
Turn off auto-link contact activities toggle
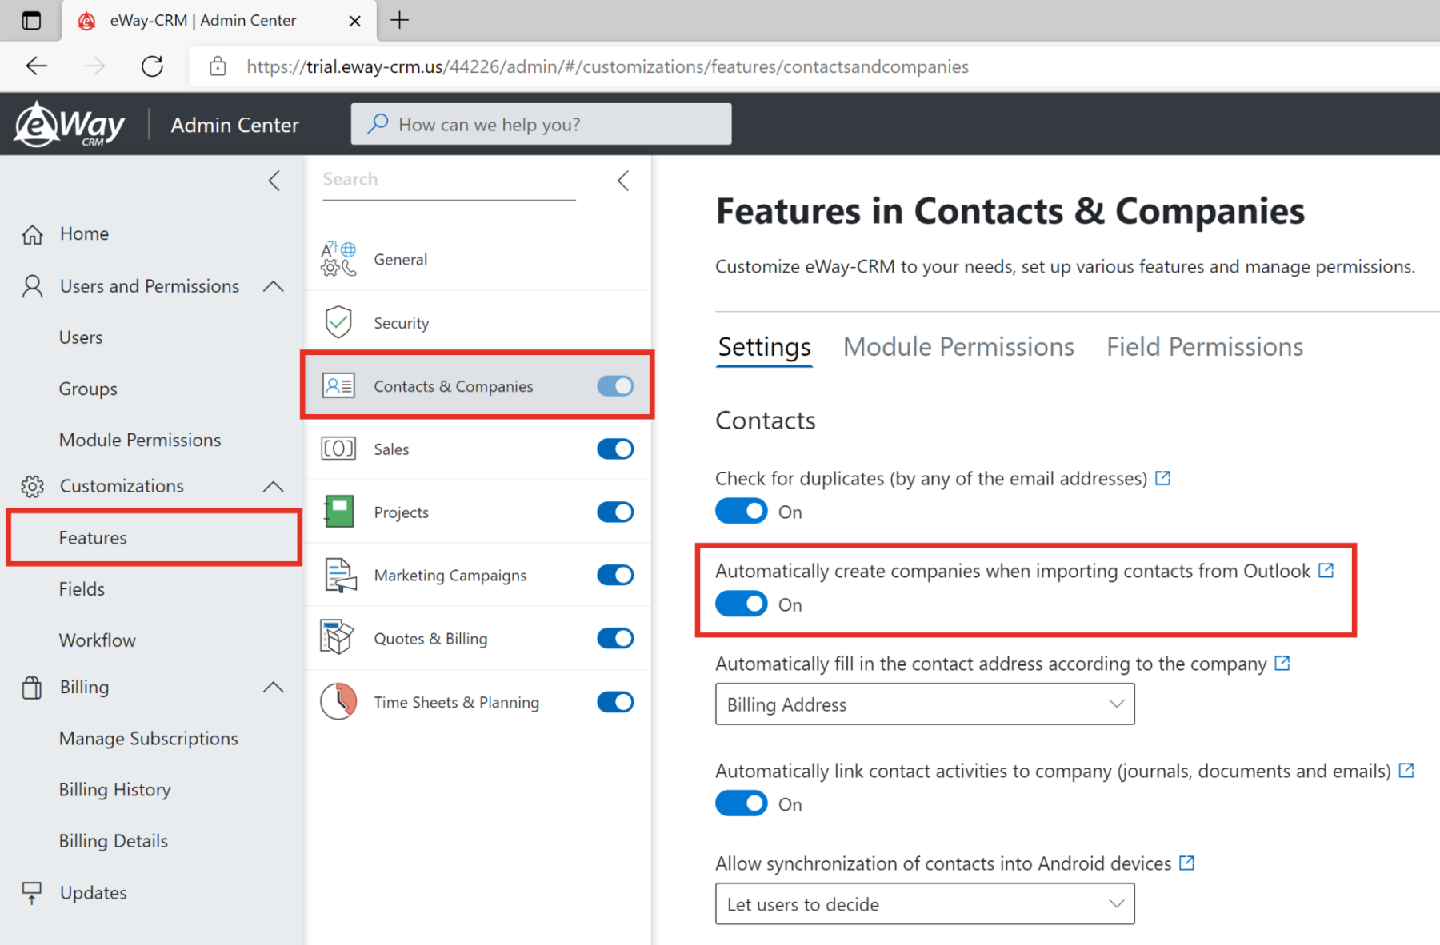[742, 803]
